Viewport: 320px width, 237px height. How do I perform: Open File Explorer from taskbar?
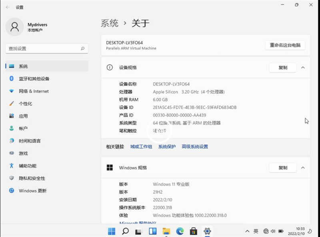coord(166,231)
